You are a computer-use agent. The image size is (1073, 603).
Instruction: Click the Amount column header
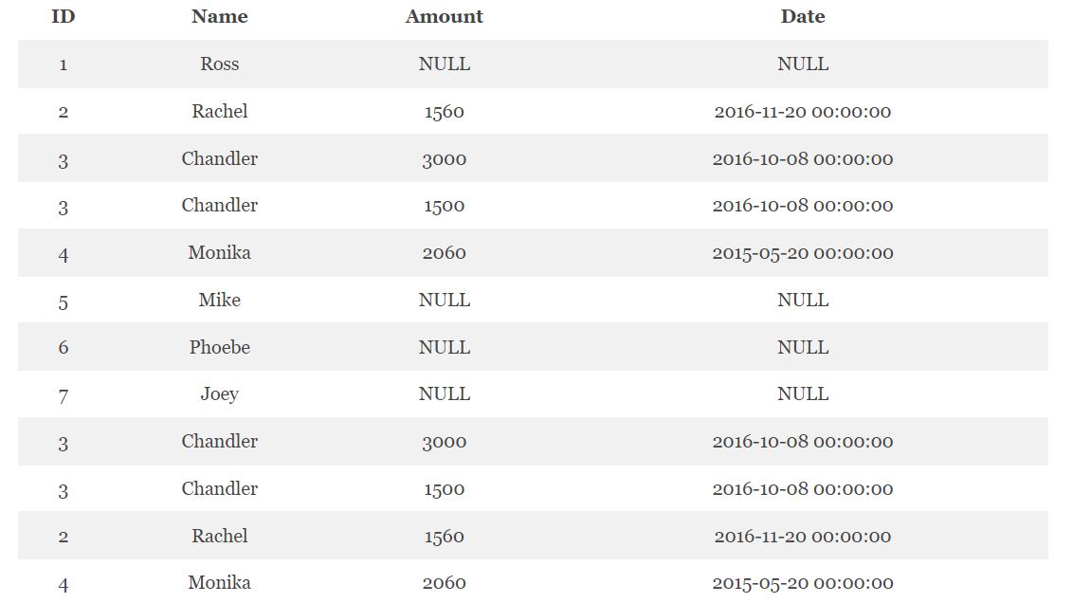445,16
